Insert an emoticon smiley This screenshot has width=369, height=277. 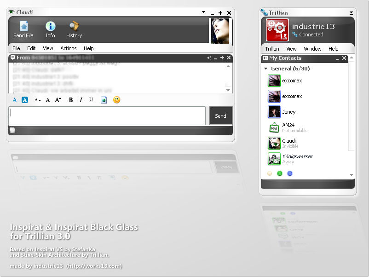click(x=116, y=100)
